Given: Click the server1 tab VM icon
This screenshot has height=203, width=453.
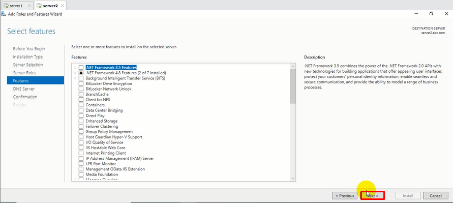Looking at the screenshot, I should (6, 6).
